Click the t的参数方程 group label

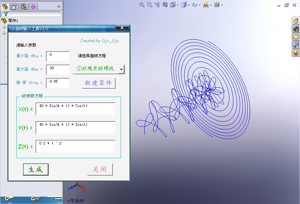tap(32, 96)
